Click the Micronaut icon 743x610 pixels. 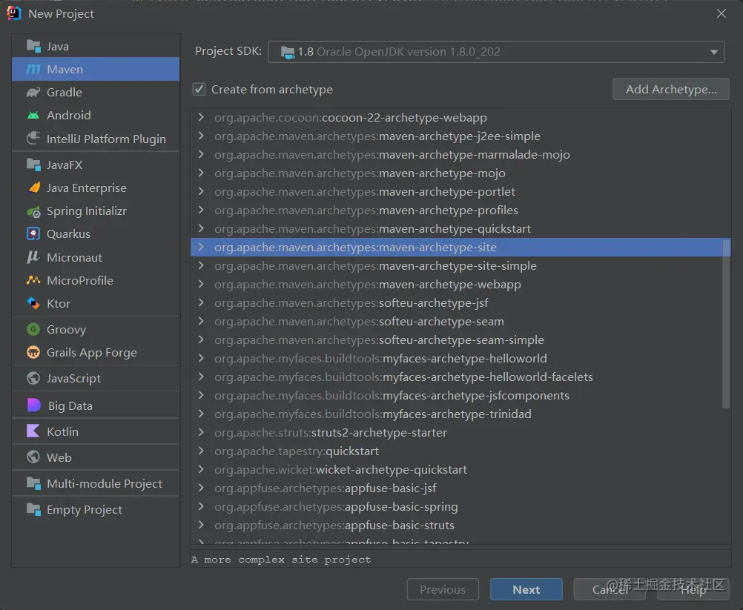click(33, 257)
